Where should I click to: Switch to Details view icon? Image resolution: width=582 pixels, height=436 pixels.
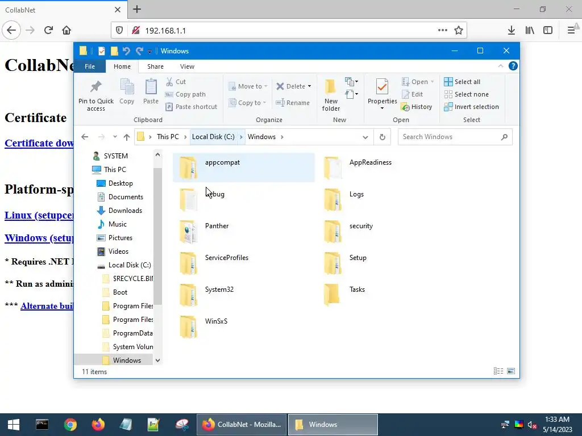click(x=498, y=371)
